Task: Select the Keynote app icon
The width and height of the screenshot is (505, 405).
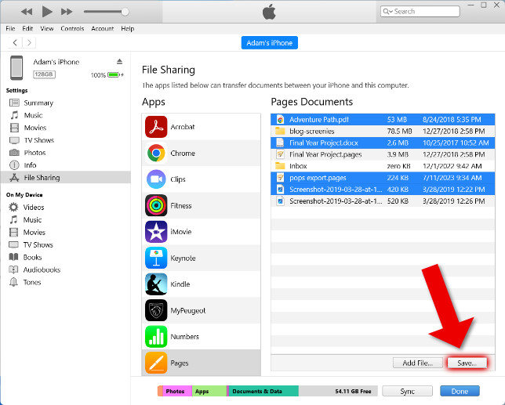Action: (156, 258)
